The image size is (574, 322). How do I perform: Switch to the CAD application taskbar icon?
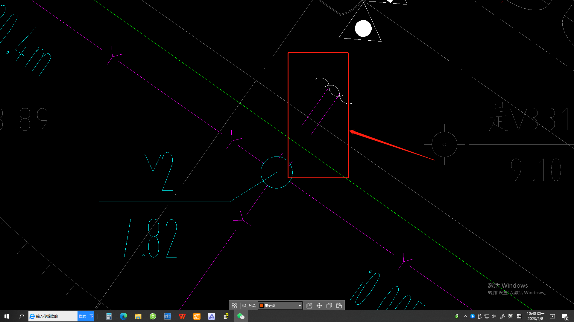point(168,316)
